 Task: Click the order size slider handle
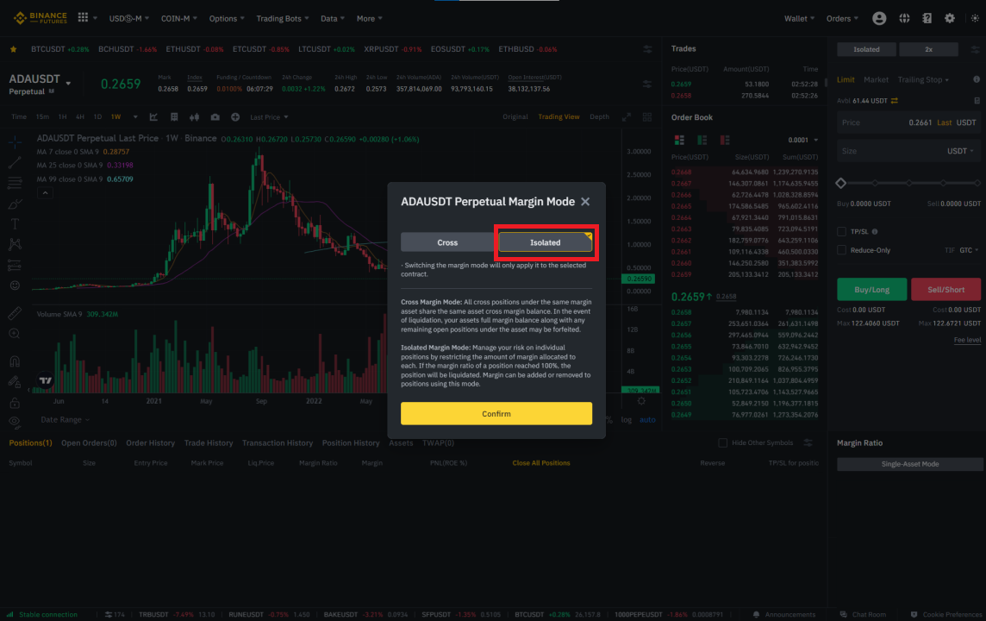coord(841,183)
